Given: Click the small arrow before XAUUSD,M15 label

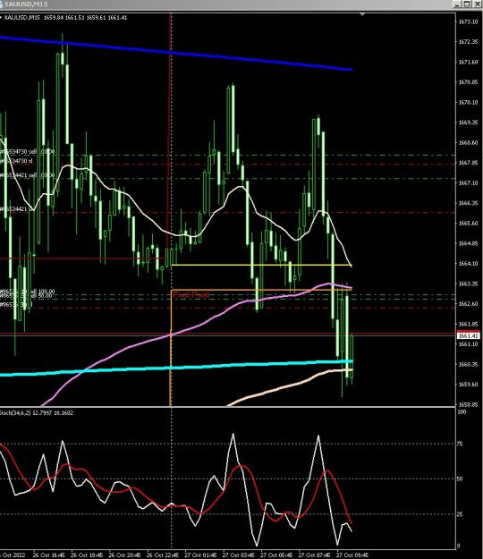Looking at the screenshot, I should (x=1, y=18).
